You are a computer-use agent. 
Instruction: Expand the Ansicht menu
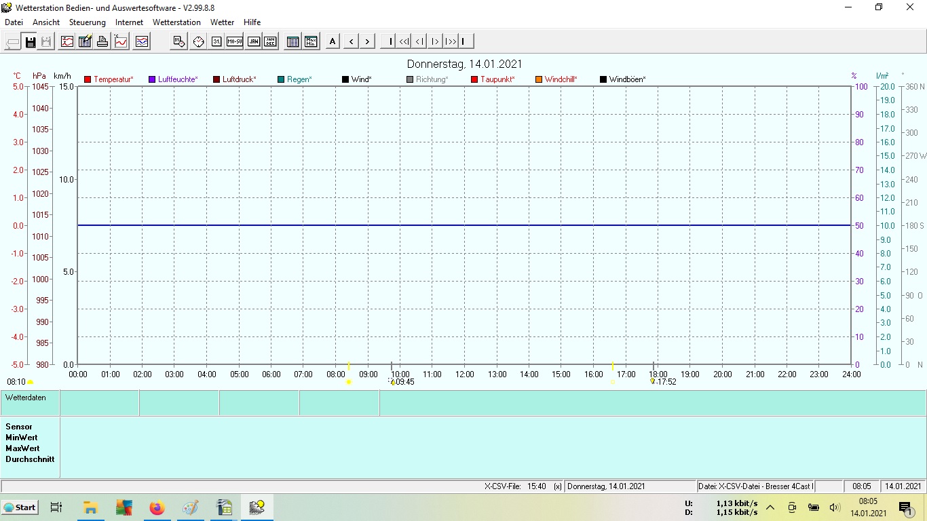click(x=46, y=22)
